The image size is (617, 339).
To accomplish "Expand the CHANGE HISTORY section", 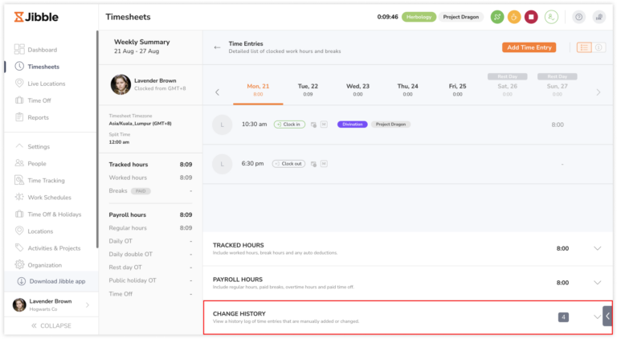I will point(597,317).
